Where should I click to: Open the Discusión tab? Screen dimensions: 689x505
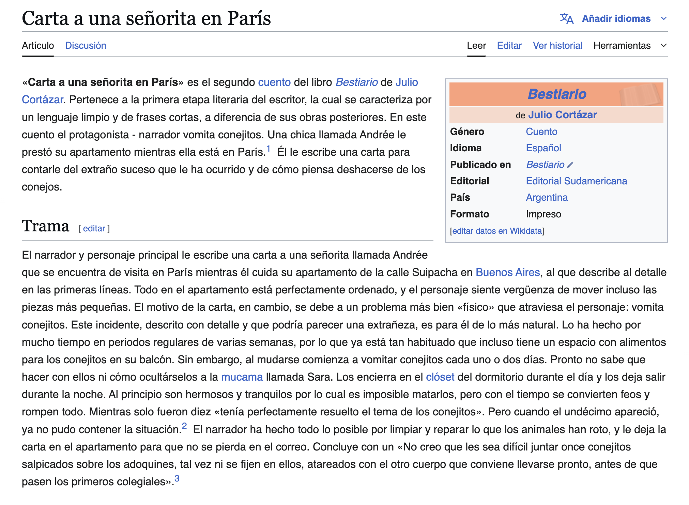86,45
